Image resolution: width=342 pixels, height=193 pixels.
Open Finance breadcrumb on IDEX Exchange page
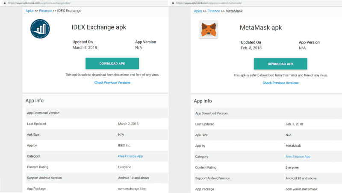[x=45, y=11]
